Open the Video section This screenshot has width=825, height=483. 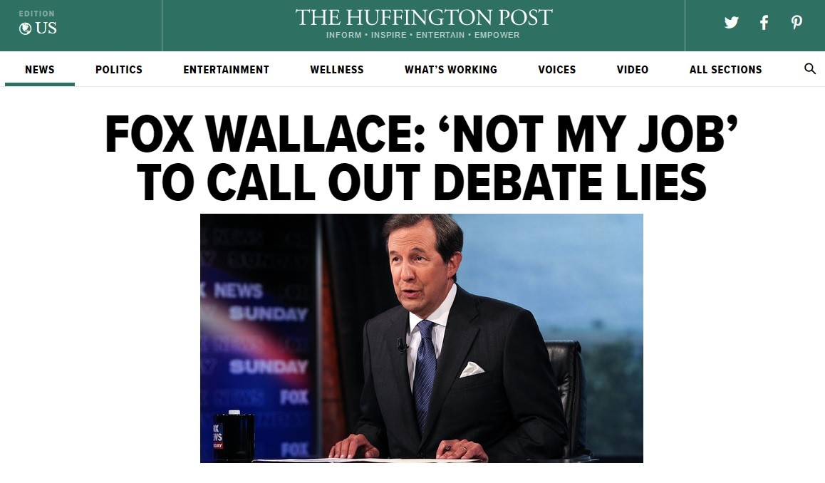click(x=633, y=69)
